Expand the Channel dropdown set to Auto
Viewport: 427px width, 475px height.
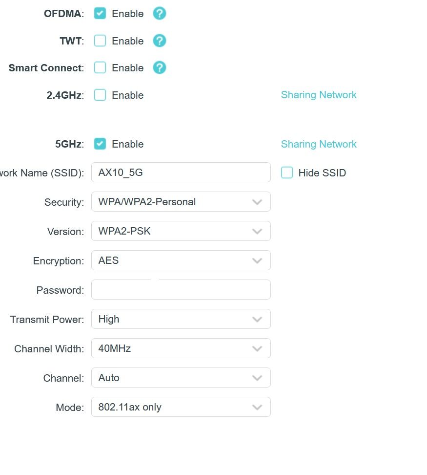[181, 378]
